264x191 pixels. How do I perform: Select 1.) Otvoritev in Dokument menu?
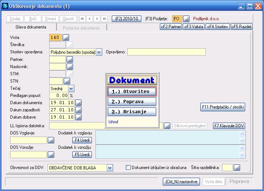pyautogui.click(x=132, y=92)
